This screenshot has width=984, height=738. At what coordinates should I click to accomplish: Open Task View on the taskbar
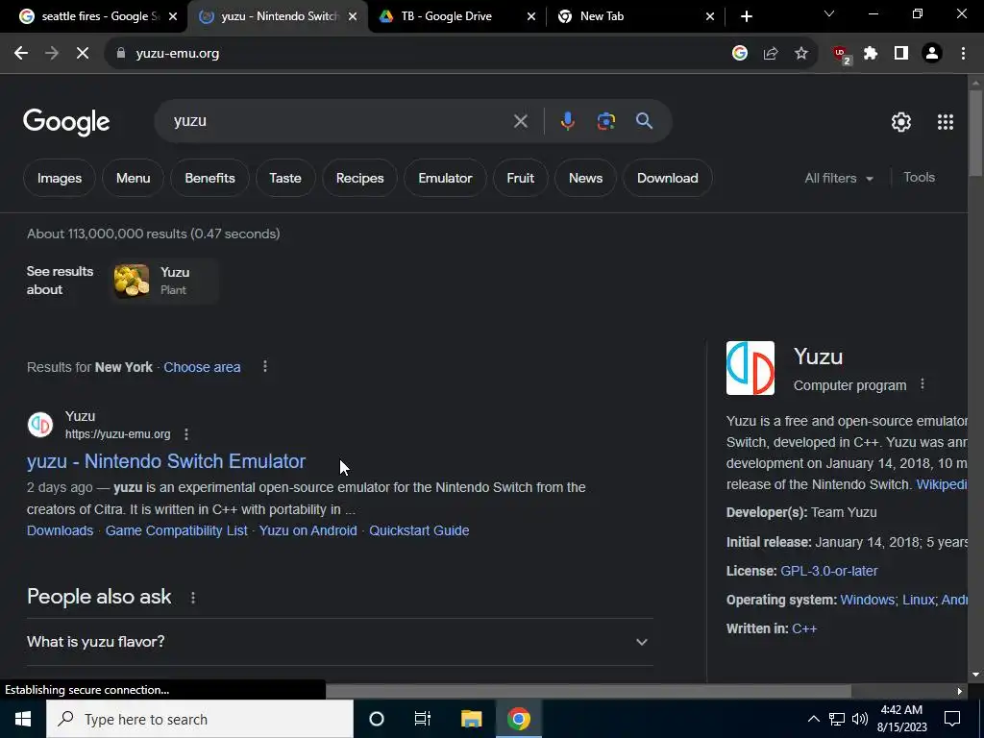[423, 719]
